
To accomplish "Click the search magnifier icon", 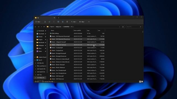I will pyautogui.click(x=140, y=27).
